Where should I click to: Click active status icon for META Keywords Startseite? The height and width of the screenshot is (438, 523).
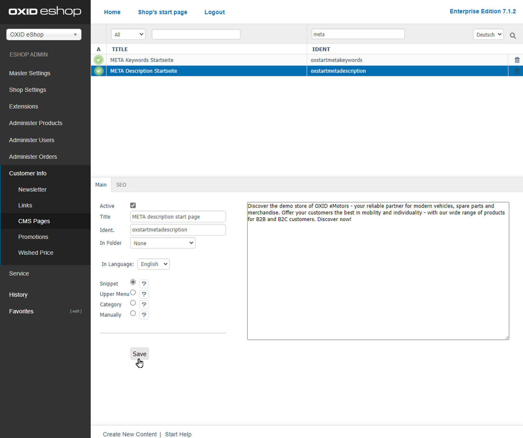click(x=99, y=60)
